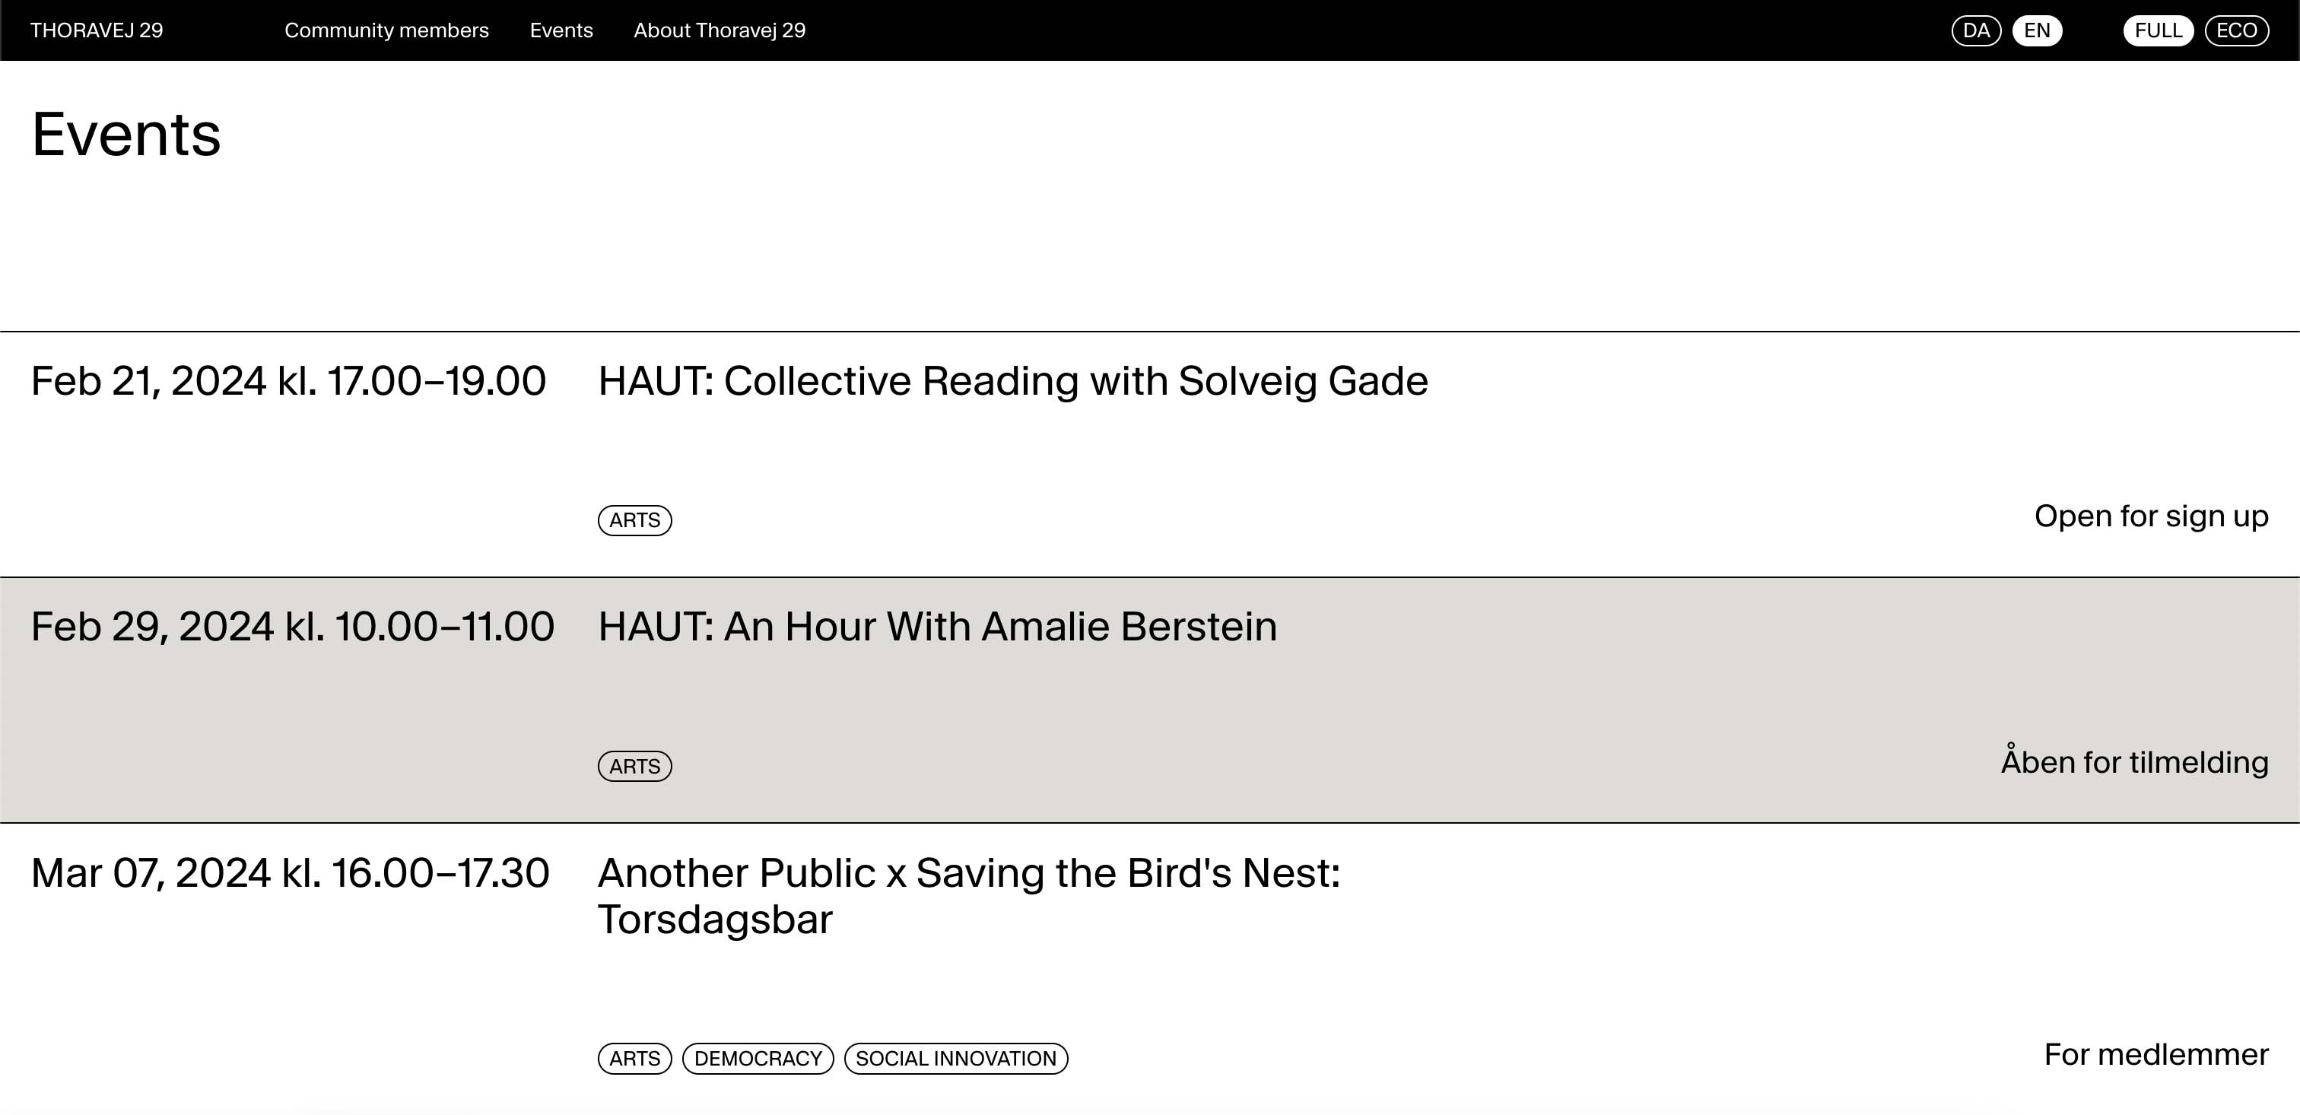
Task: Open the Community members menu item
Action: 386,30
